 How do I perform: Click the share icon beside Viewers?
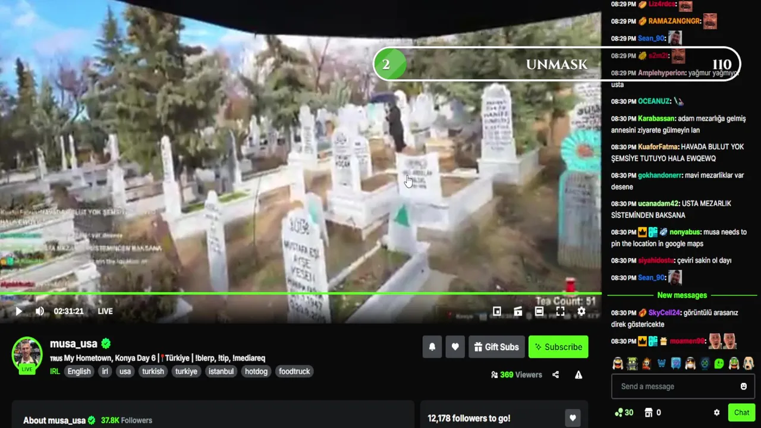tap(555, 374)
